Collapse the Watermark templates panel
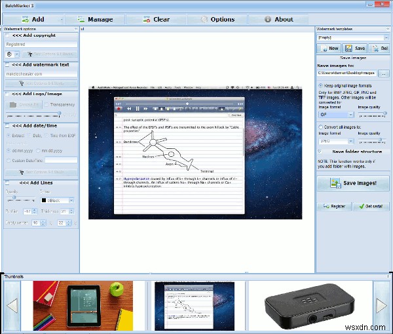393x334 pixels. [388, 29]
